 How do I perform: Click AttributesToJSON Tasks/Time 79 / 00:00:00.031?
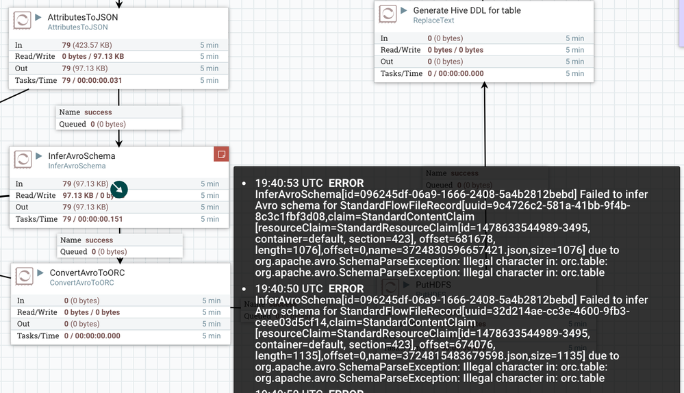pos(92,80)
